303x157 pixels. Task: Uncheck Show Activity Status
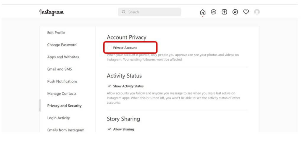point(109,86)
